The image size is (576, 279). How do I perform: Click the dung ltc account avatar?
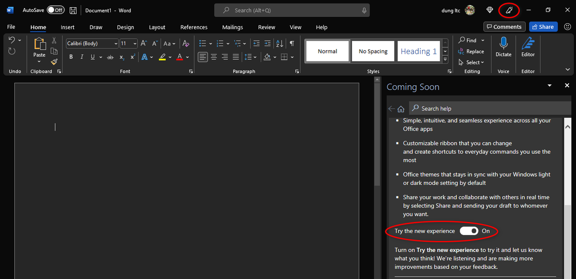(470, 10)
